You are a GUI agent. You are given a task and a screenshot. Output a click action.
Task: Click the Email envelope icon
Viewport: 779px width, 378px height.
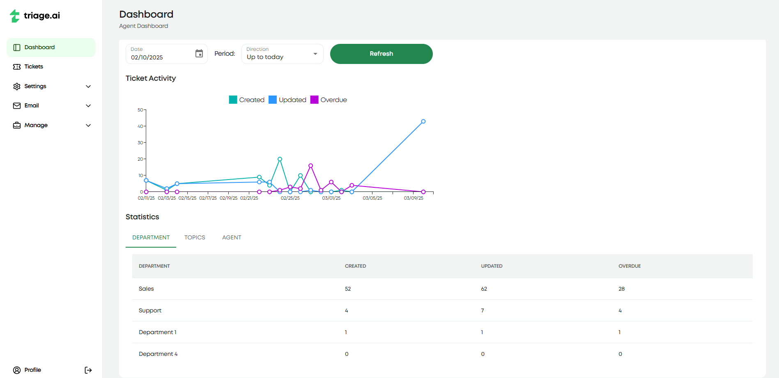[x=16, y=105]
